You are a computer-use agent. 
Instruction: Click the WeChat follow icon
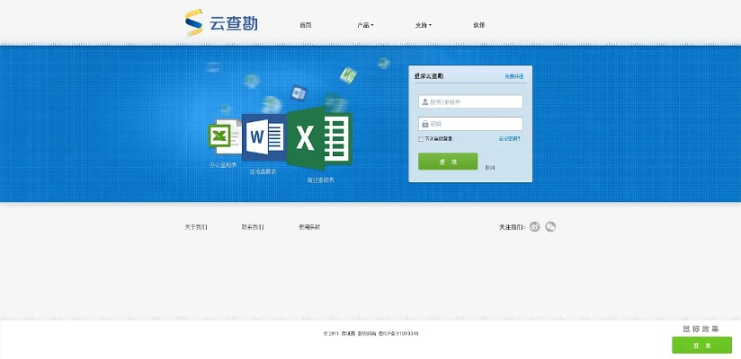(x=550, y=227)
